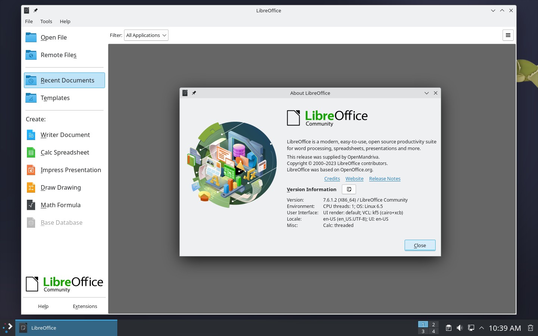Click the Recent Documents clock folder icon
The height and width of the screenshot is (336, 538).
pos(31,80)
